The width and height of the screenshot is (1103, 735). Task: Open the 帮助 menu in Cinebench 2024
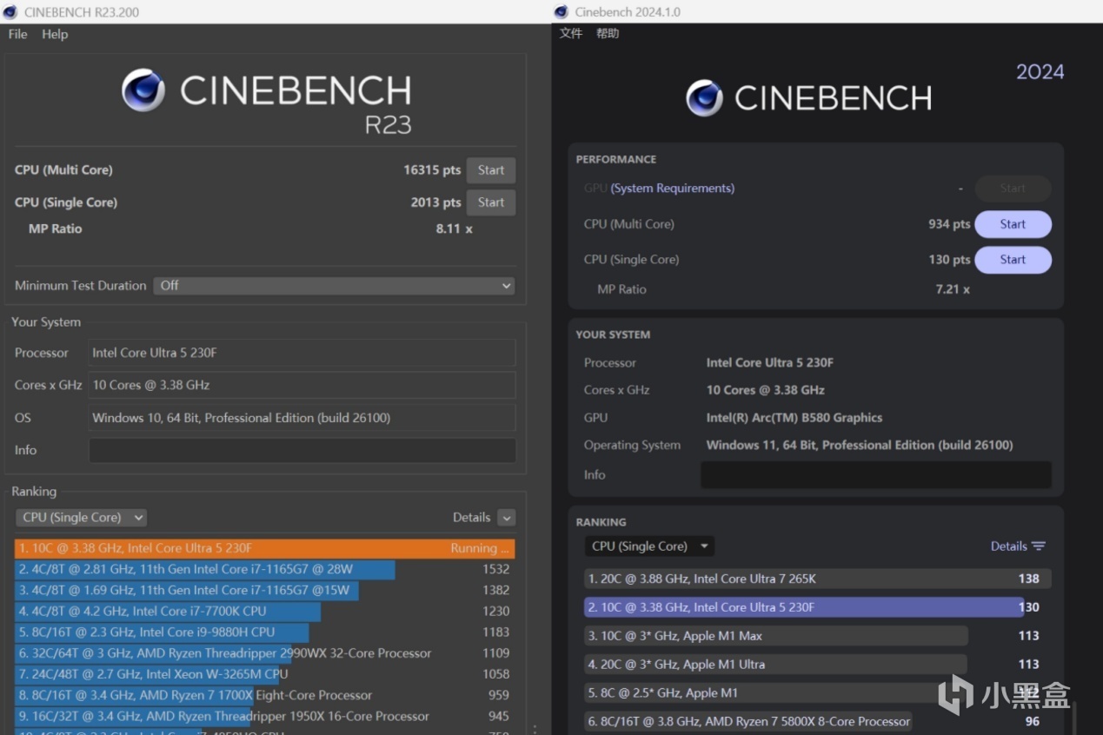click(x=608, y=34)
